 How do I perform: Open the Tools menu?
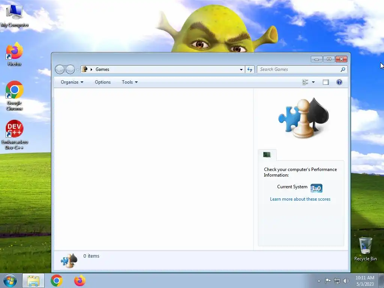tap(130, 82)
